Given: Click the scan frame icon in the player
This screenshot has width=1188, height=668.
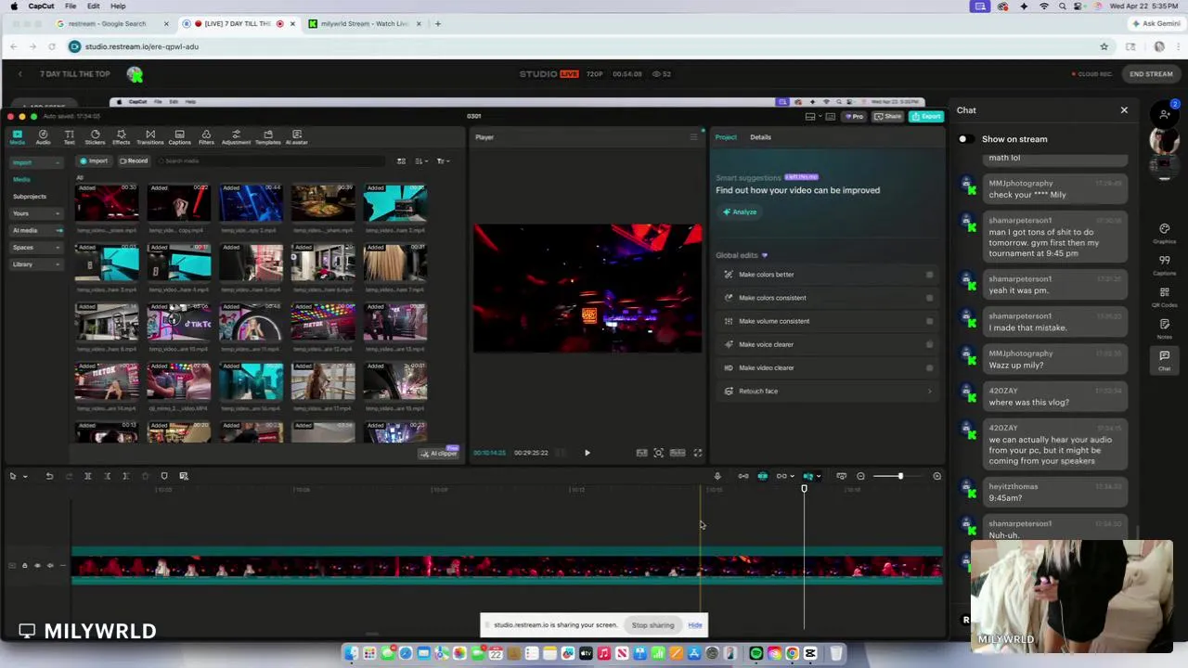Looking at the screenshot, I should pyautogui.click(x=658, y=453).
